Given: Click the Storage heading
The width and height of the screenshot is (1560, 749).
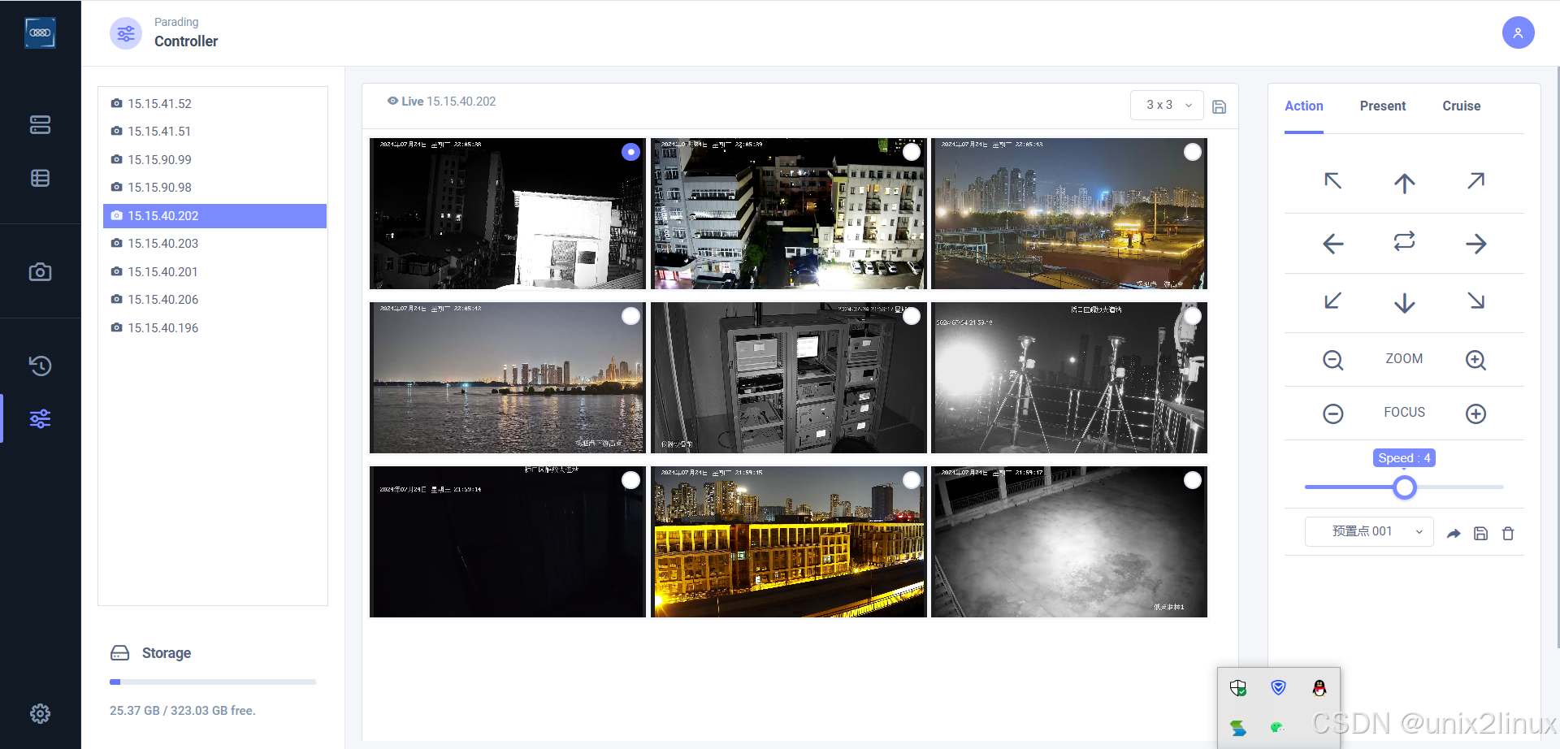Looking at the screenshot, I should point(167,652).
